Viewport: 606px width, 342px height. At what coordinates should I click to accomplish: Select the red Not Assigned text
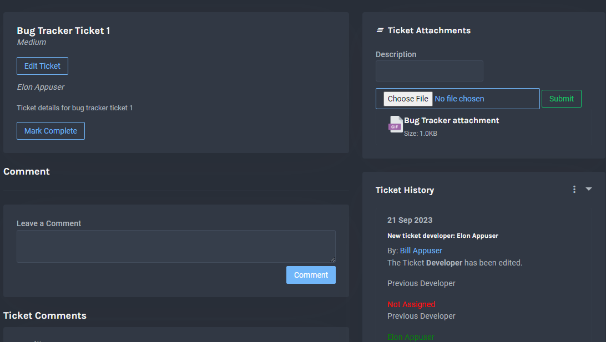[411, 304]
